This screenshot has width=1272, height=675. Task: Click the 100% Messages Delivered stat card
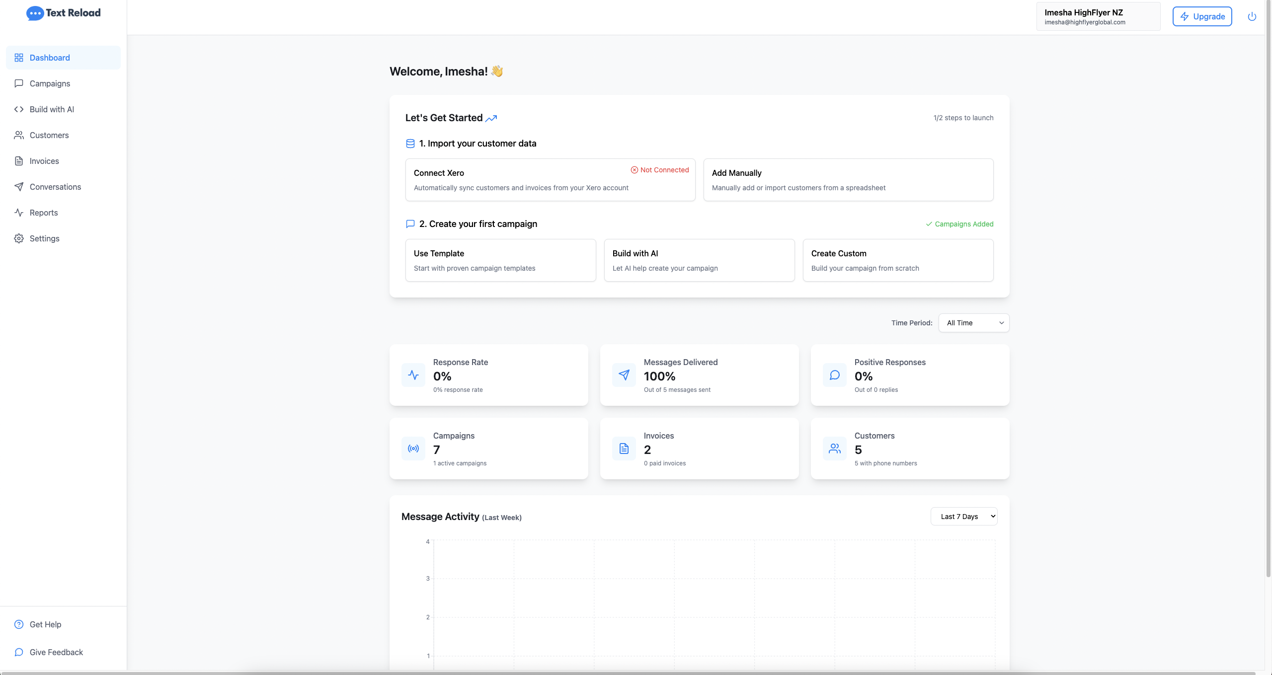tap(699, 375)
